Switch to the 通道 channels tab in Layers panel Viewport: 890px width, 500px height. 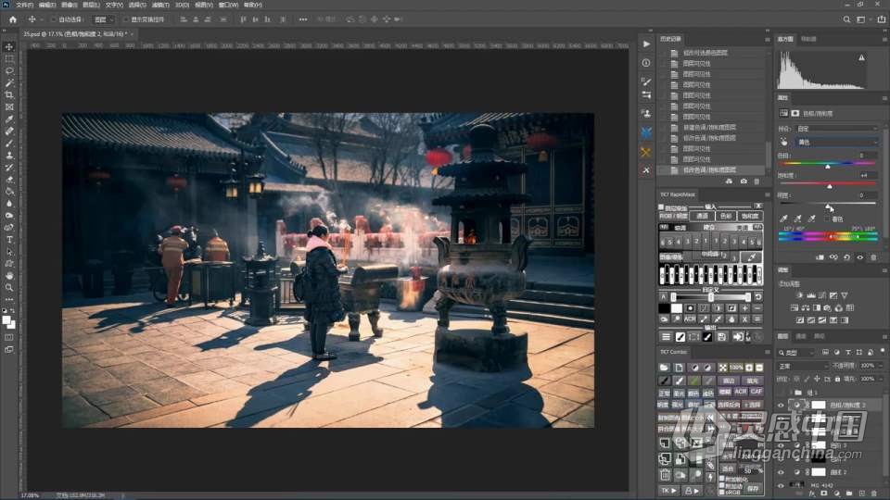tap(801, 336)
